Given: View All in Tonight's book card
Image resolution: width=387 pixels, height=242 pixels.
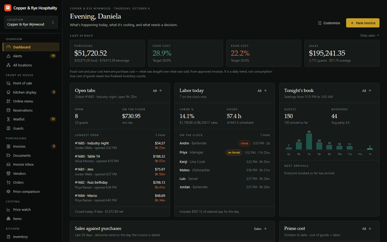Looking at the screenshot, I should tap(367, 91).
